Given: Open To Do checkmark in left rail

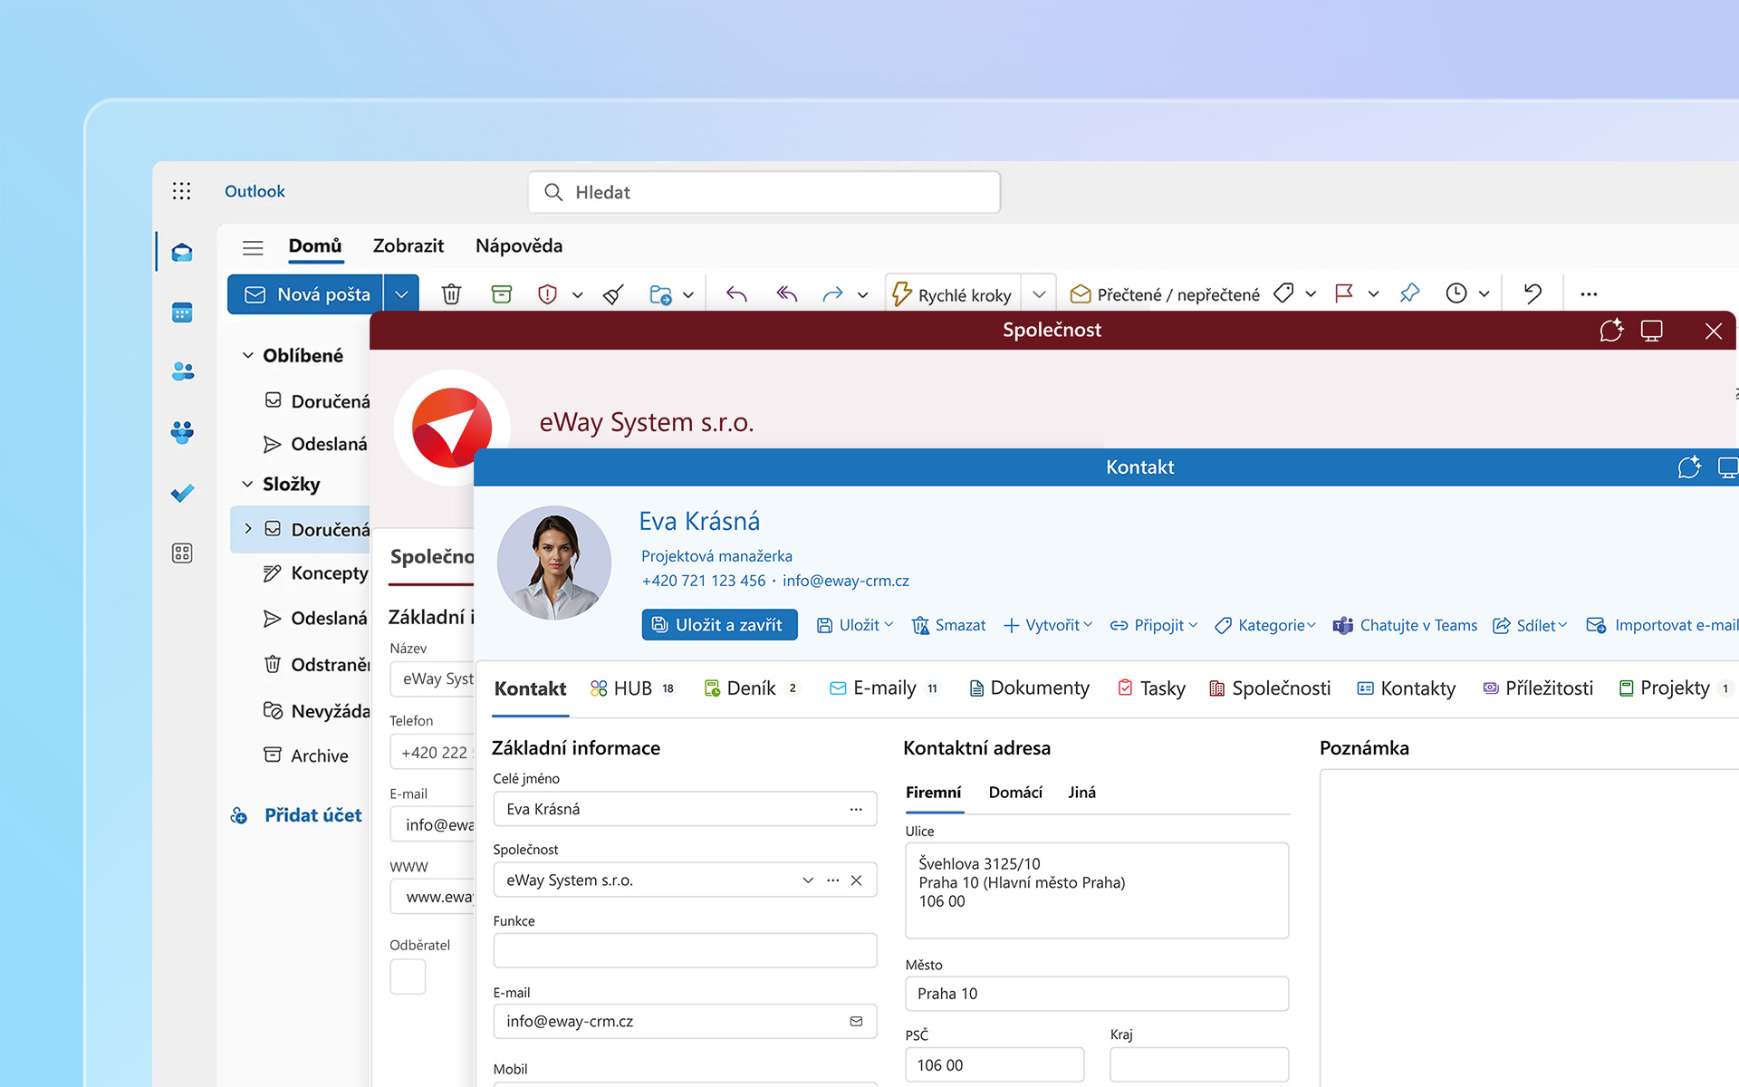Looking at the screenshot, I should (x=182, y=493).
